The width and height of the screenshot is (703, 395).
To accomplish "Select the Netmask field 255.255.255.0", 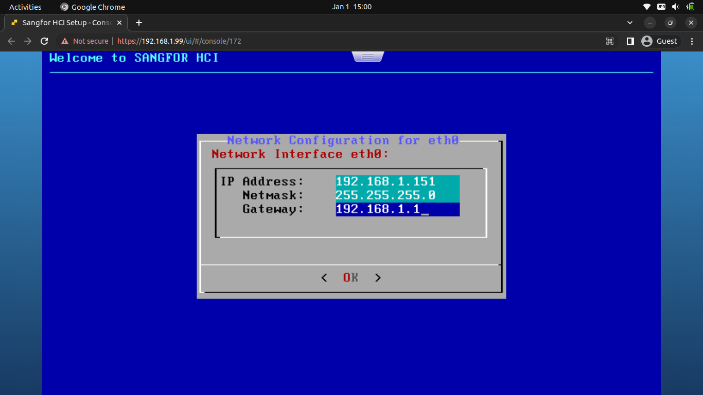I will pyautogui.click(x=397, y=195).
